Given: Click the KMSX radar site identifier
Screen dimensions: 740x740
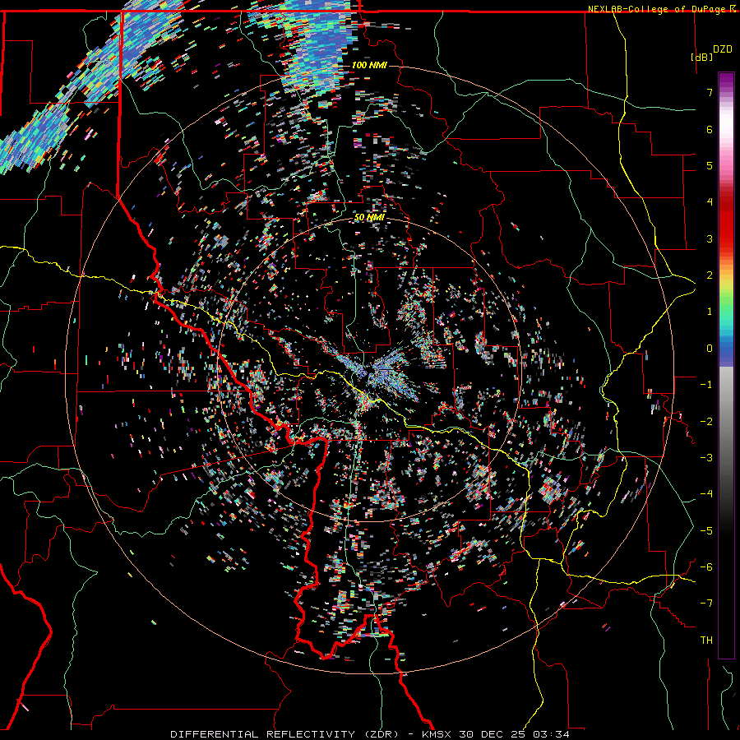Looking at the screenshot, I should (x=437, y=734).
